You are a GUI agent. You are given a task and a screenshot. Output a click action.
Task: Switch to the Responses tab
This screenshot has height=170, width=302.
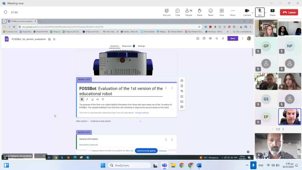[x=128, y=46]
